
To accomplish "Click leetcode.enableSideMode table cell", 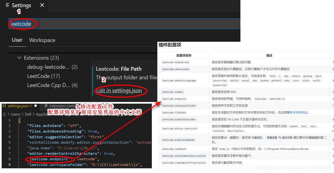I will pos(178,140).
